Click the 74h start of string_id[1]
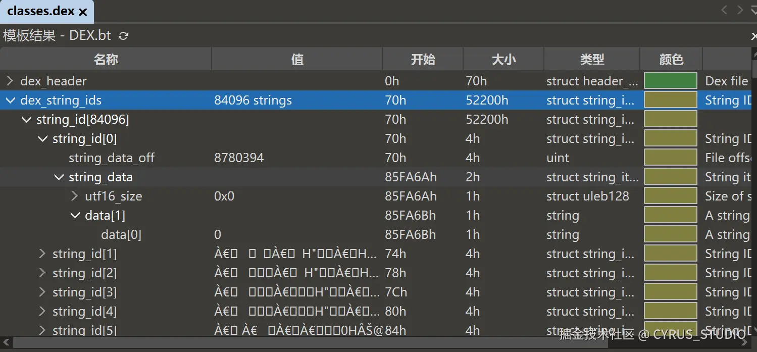 [395, 254]
